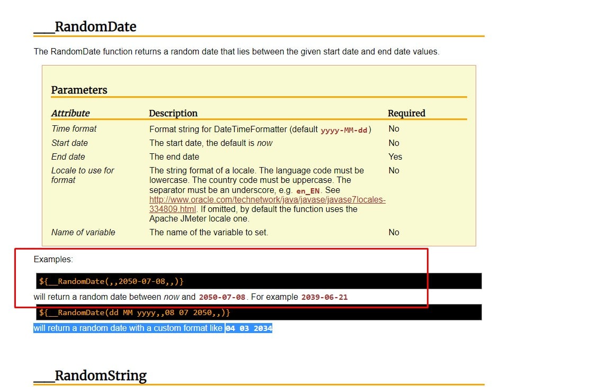
Task: Click the RandomDate function description sentence
Action: [x=237, y=52]
